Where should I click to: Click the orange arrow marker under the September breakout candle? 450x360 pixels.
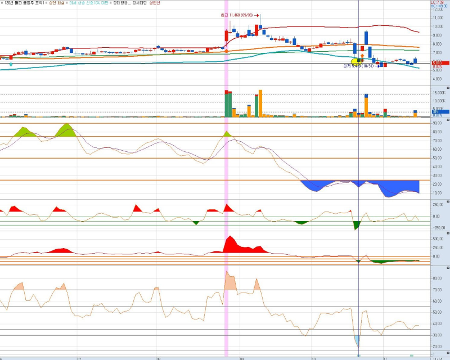point(226,51)
